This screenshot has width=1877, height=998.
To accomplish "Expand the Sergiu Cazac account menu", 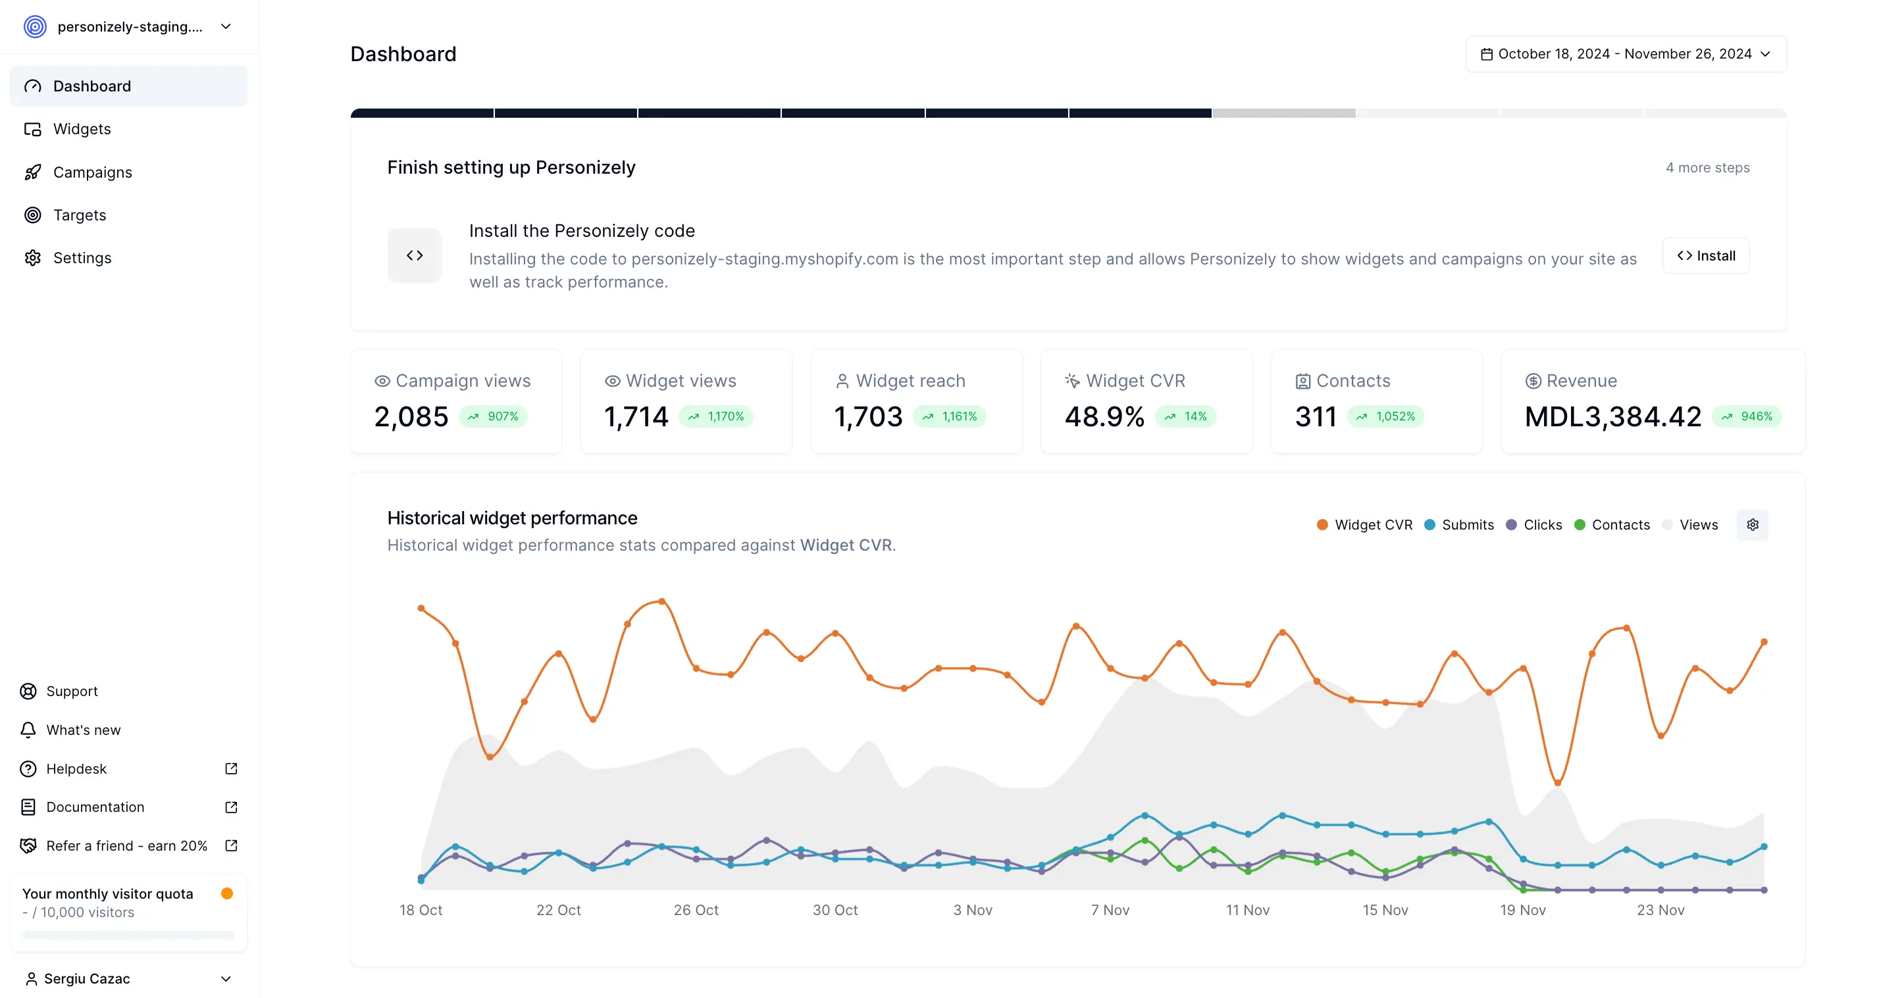I will [x=128, y=978].
